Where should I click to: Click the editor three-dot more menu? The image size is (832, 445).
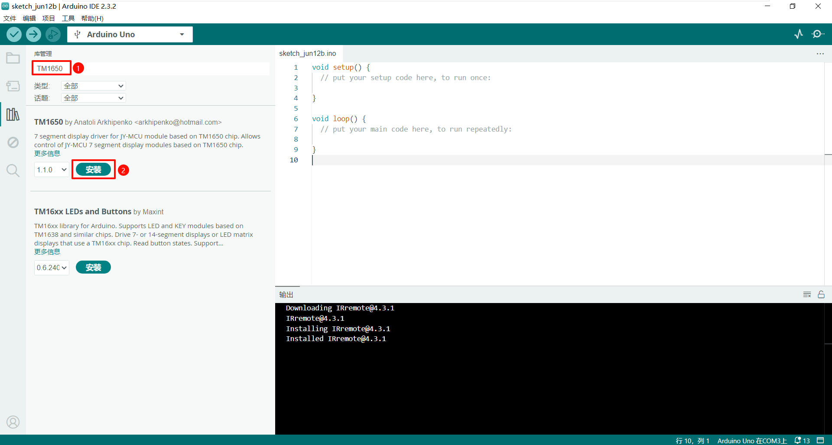pyautogui.click(x=820, y=54)
